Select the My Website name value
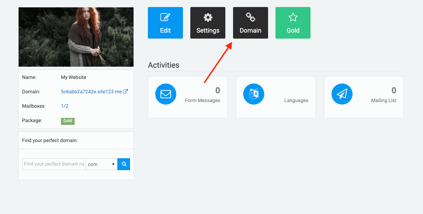 74,77
